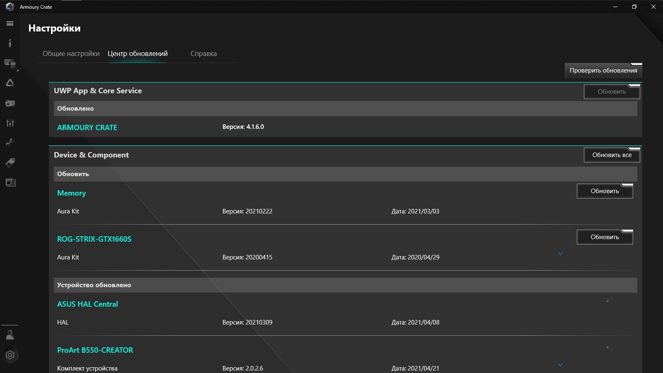Click Обновить for UWP App & Core Service
The height and width of the screenshot is (373, 663).
pos(612,92)
